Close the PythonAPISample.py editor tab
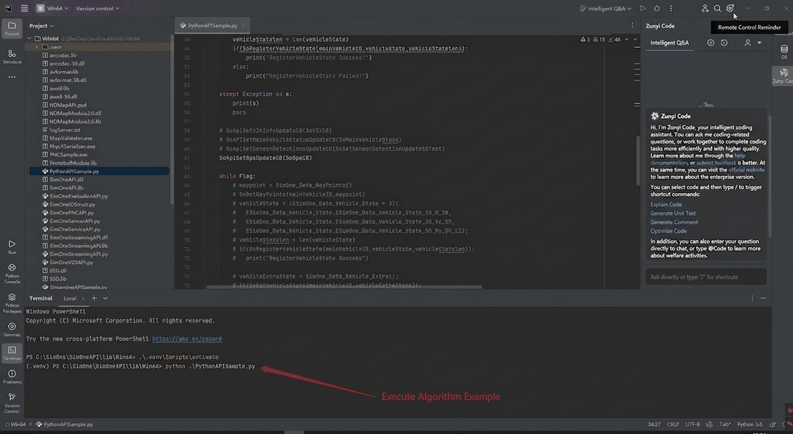 [x=243, y=25]
